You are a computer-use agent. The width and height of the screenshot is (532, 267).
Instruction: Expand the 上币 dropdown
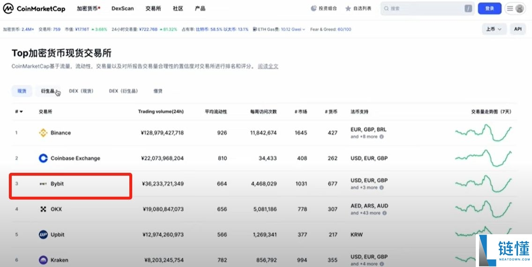[x=494, y=29]
